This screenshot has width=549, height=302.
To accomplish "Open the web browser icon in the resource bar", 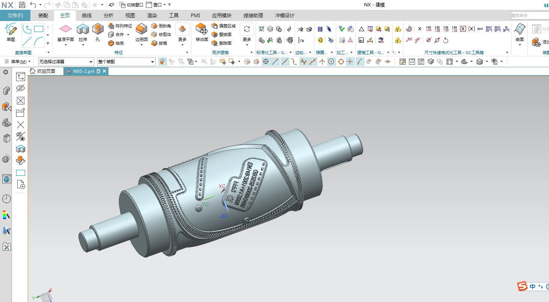I will (x=6, y=179).
